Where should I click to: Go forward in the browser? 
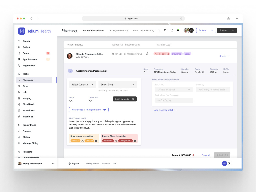(x=38, y=19)
